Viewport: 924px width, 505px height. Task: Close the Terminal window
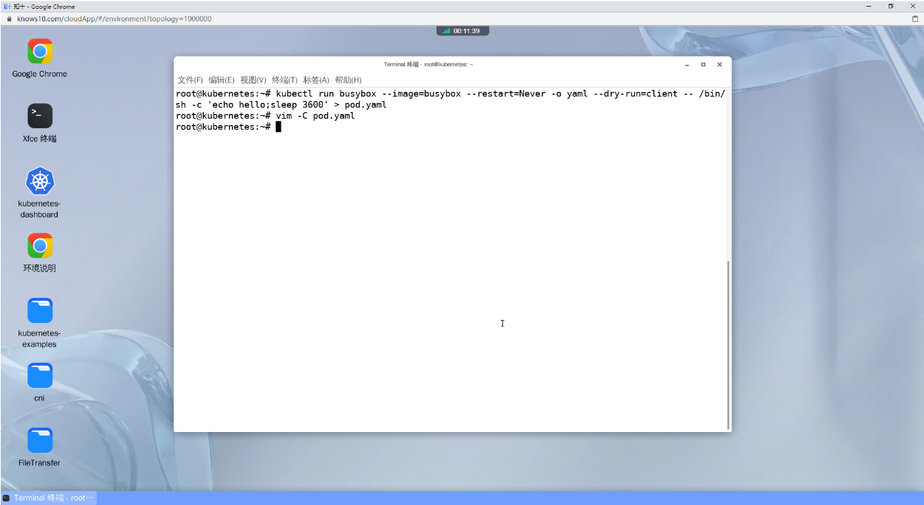[719, 65]
